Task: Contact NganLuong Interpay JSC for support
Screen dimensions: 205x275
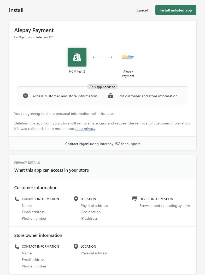Action: pos(102,144)
